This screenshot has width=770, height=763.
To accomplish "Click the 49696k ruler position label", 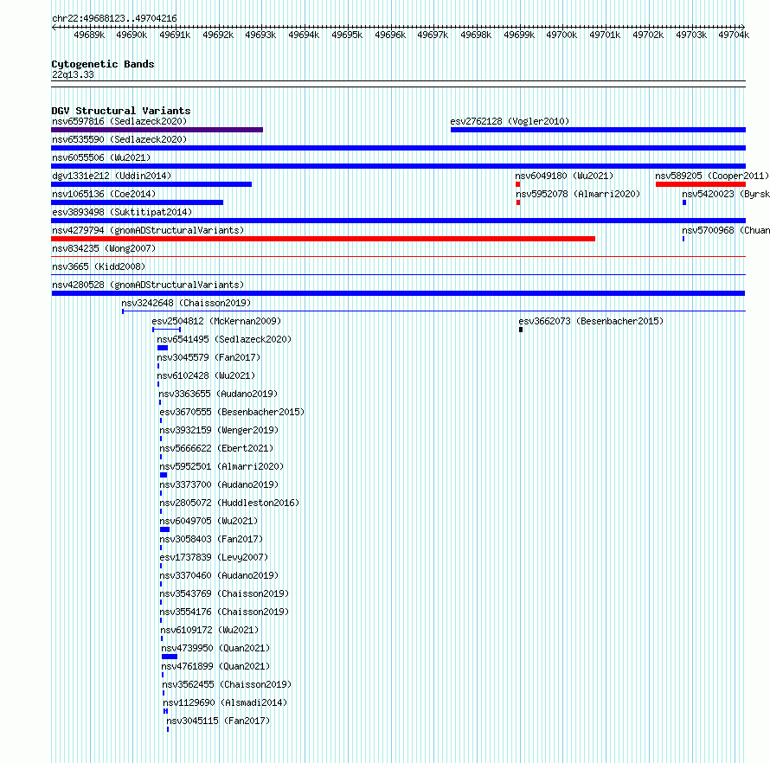I will point(390,35).
